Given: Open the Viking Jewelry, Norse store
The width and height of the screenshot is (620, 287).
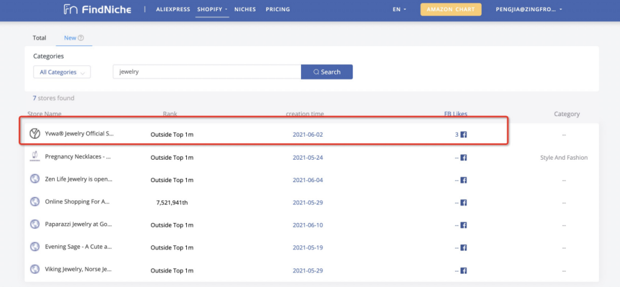Looking at the screenshot, I should (79, 270).
